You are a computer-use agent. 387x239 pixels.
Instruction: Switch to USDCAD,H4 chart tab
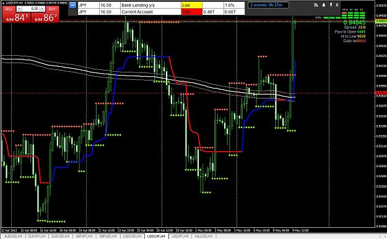point(132,237)
